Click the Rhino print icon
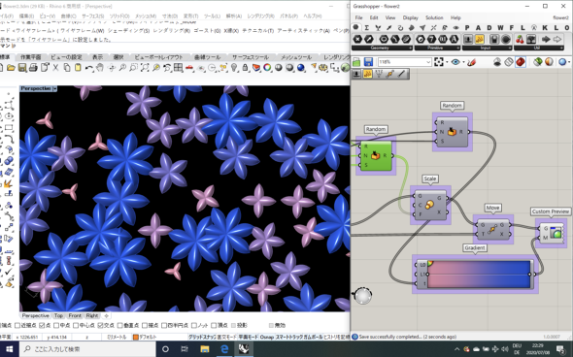The width and height of the screenshot is (573, 357). point(33,68)
